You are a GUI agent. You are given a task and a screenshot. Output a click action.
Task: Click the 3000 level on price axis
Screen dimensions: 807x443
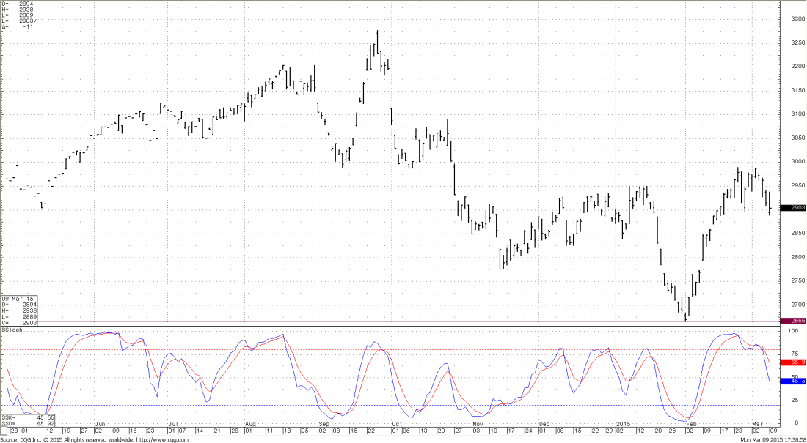coord(792,162)
